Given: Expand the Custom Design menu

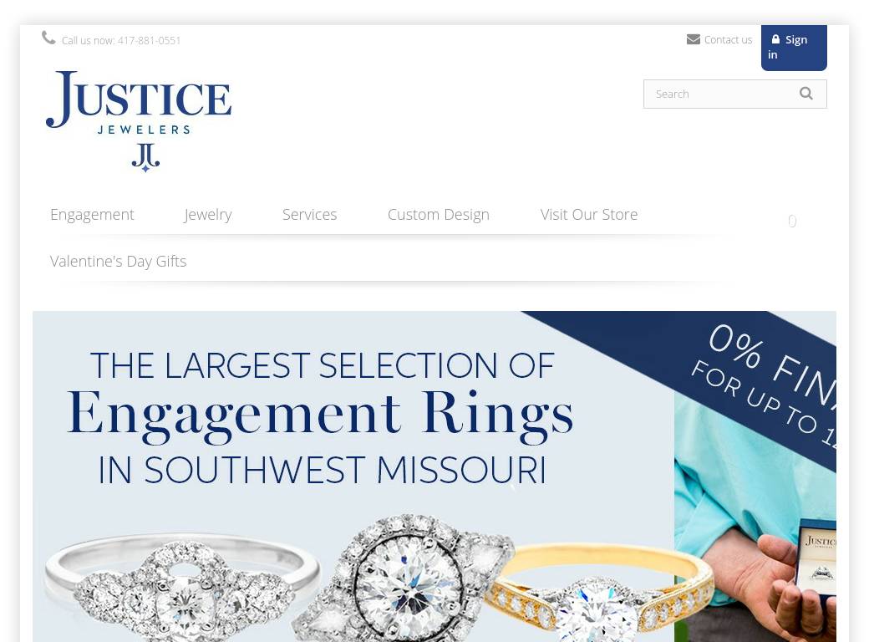Looking at the screenshot, I should pyautogui.click(x=439, y=215).
